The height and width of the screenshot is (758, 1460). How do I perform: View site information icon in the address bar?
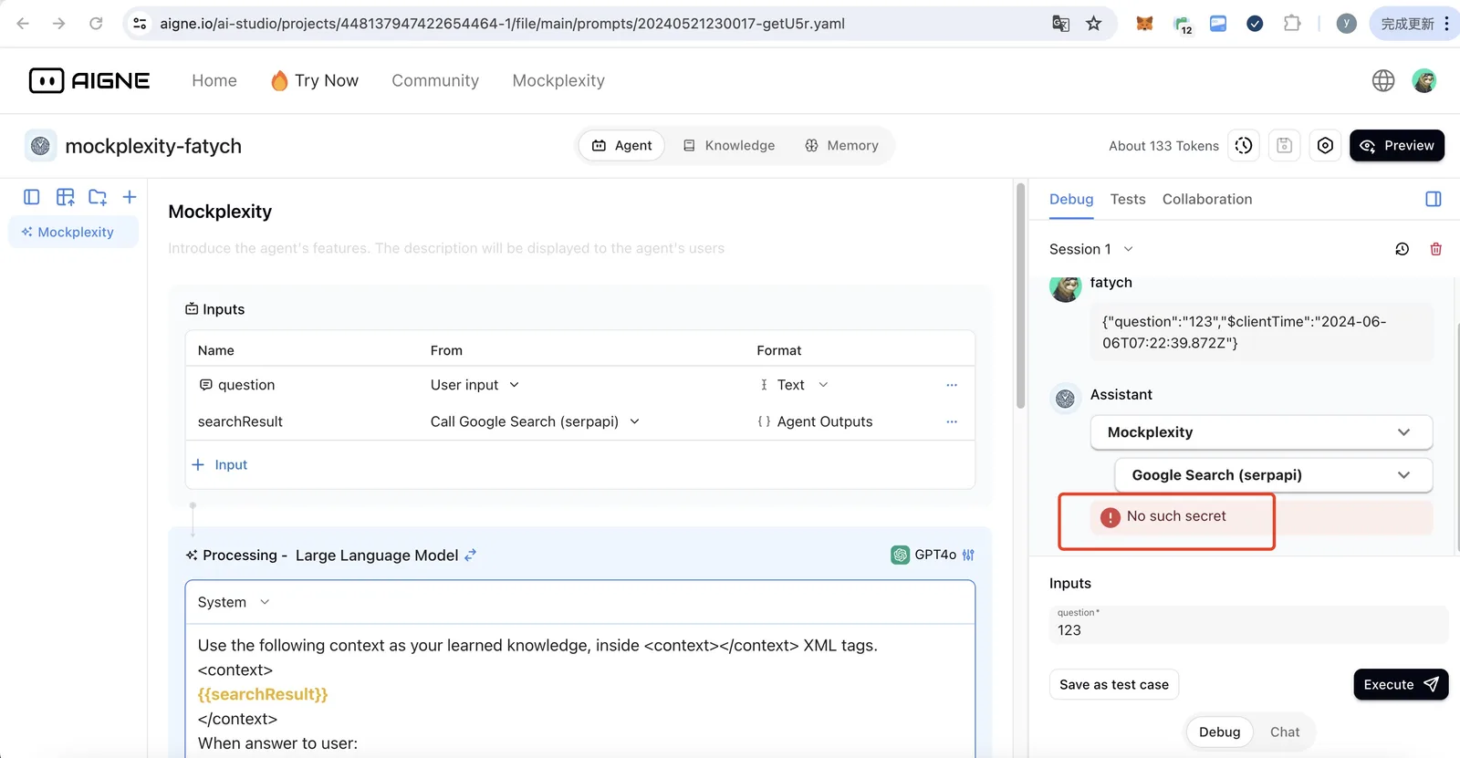140,24
